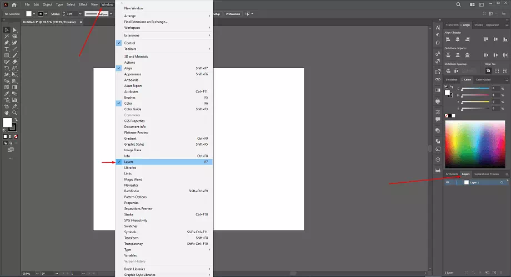Select the Gradient tool in toolbar

pos(14,87)
